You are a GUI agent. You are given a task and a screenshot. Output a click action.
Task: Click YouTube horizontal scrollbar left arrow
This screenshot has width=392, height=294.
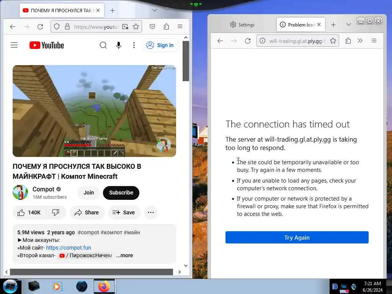tap(7, 272)
